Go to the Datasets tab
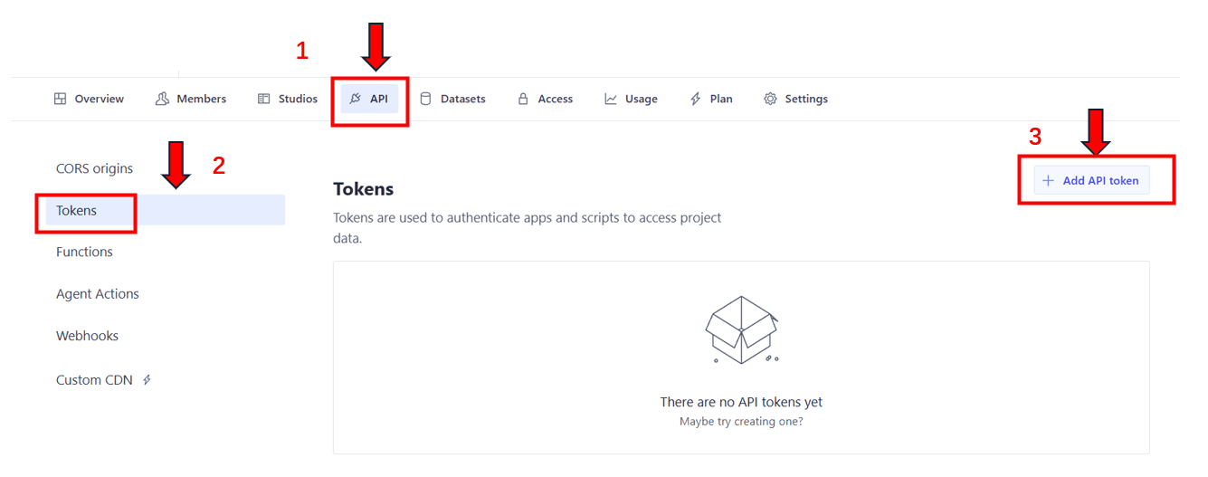Image resolution: width=1208 pixels, height=477 pixels. [452, 99]
